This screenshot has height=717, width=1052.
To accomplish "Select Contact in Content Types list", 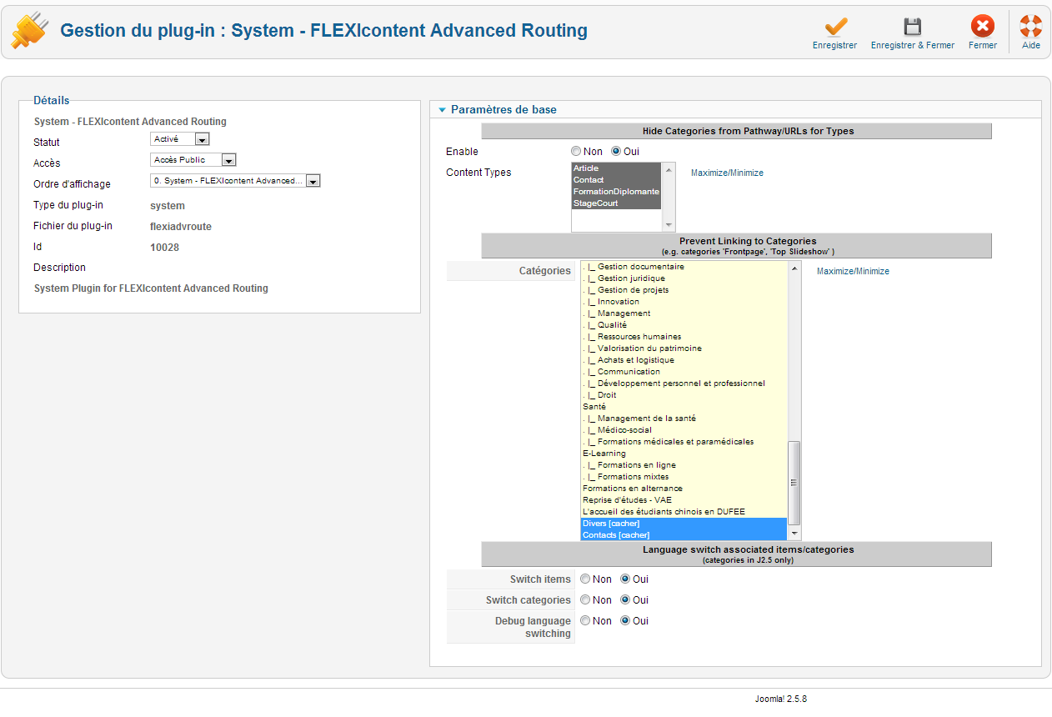I will [616, 180].
